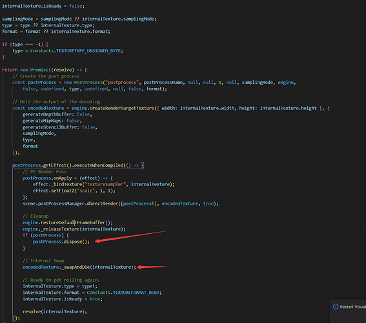Click the effect.setFloat2 call

click(x=74, y=191)
